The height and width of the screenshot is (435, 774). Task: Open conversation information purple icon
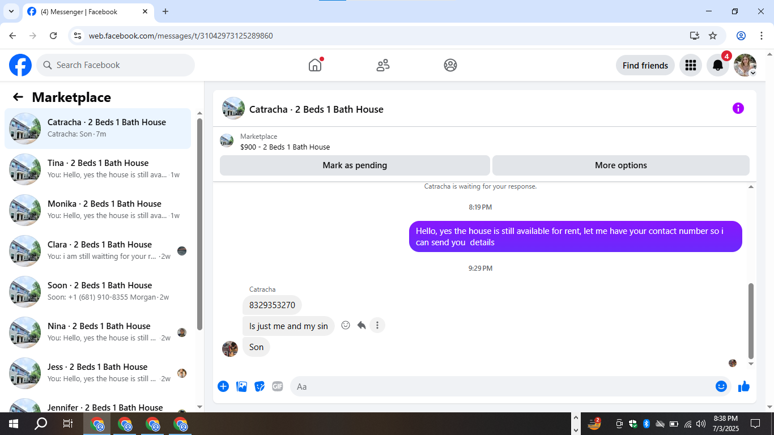coord(738,108)
